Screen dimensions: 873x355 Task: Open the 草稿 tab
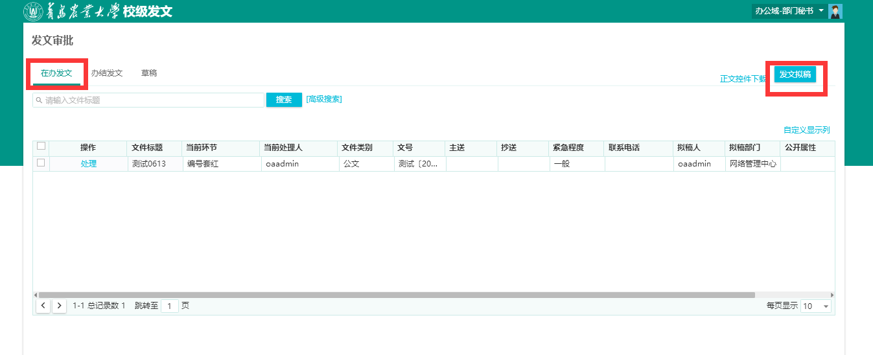pyautogui.click(x=149, y=73)
